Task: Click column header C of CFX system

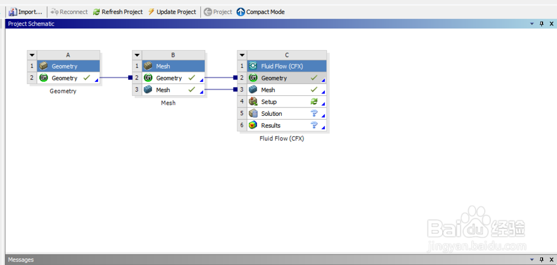Action: (287, 55)
